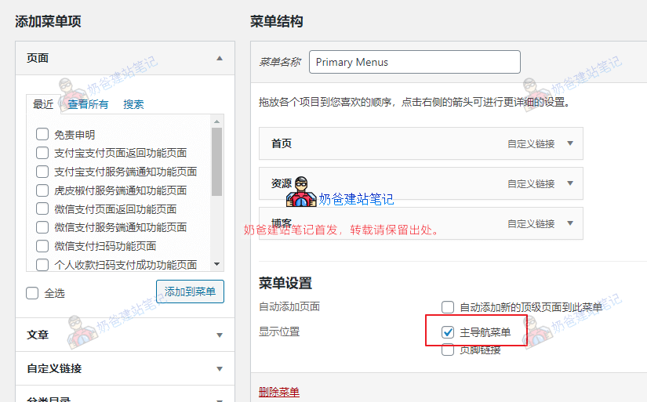Click the page list scrollbar thumb
The width and height of the screenshot is (647, 402).
(x=217, y=161)
